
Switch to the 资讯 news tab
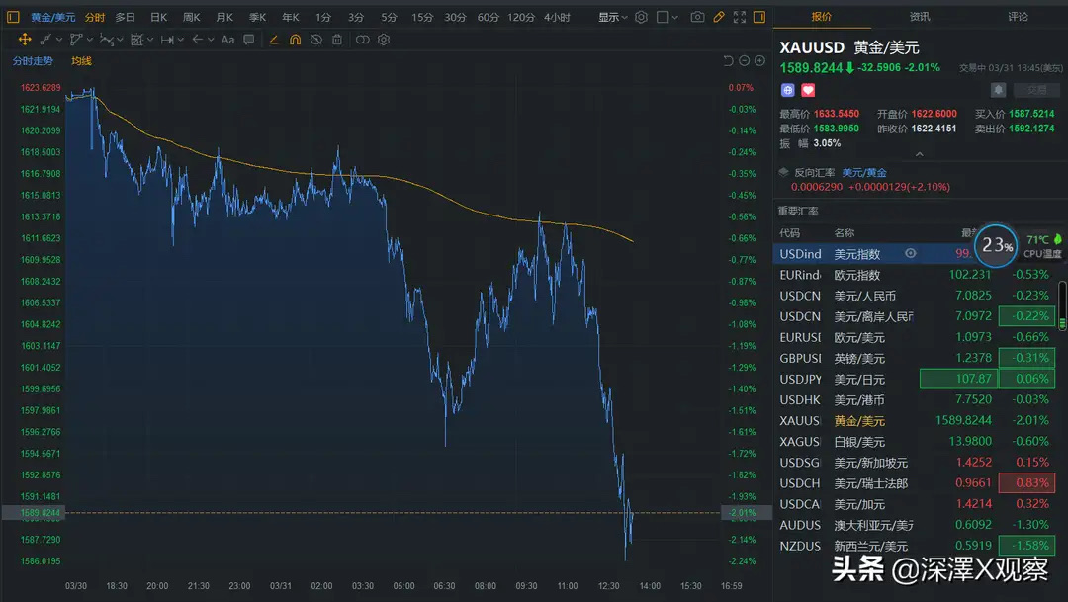920,17
